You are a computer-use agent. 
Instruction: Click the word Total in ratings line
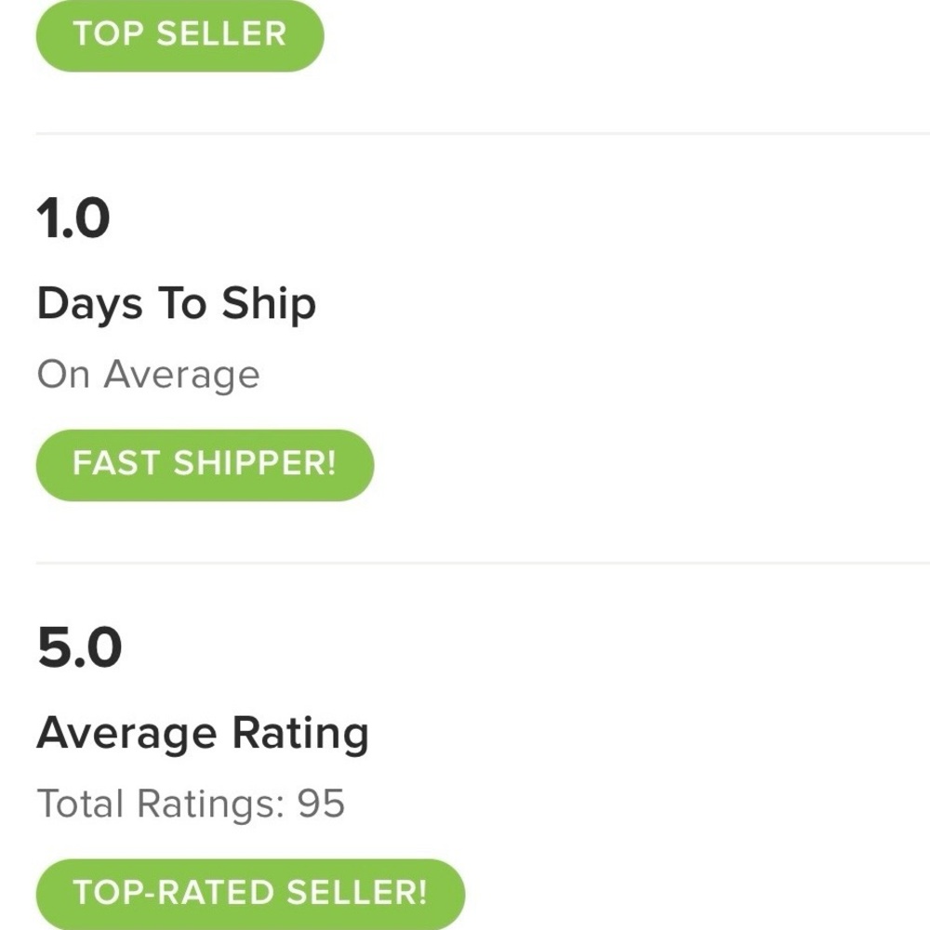(x=81, y=803)
